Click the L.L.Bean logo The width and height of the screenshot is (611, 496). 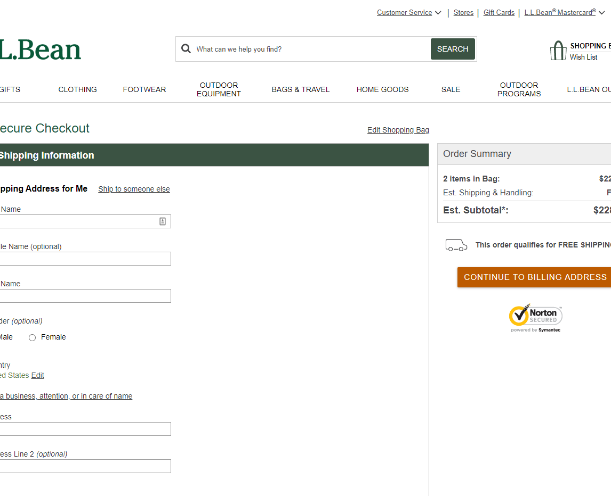(x=40, y=50)
